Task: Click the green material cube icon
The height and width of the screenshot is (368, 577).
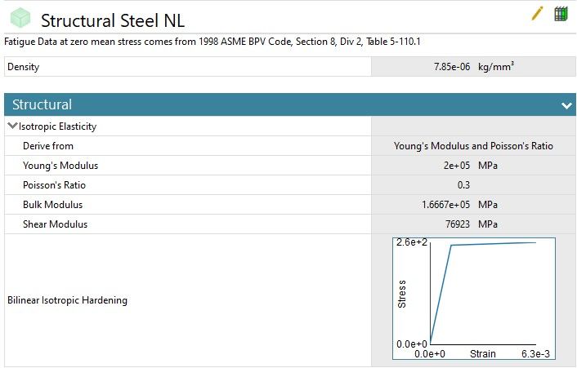Action: point(20,20)
